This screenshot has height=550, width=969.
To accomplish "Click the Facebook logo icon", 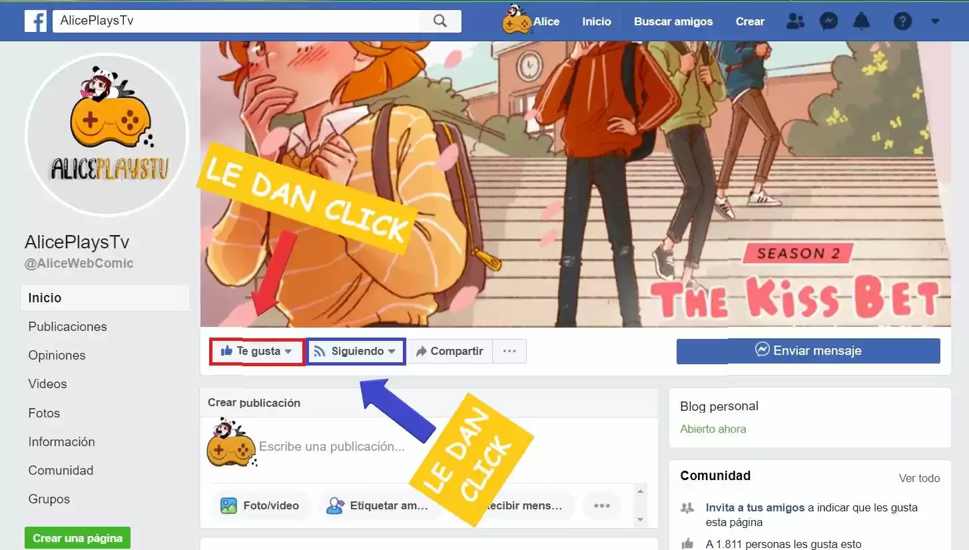I will (x=35, y=21).
